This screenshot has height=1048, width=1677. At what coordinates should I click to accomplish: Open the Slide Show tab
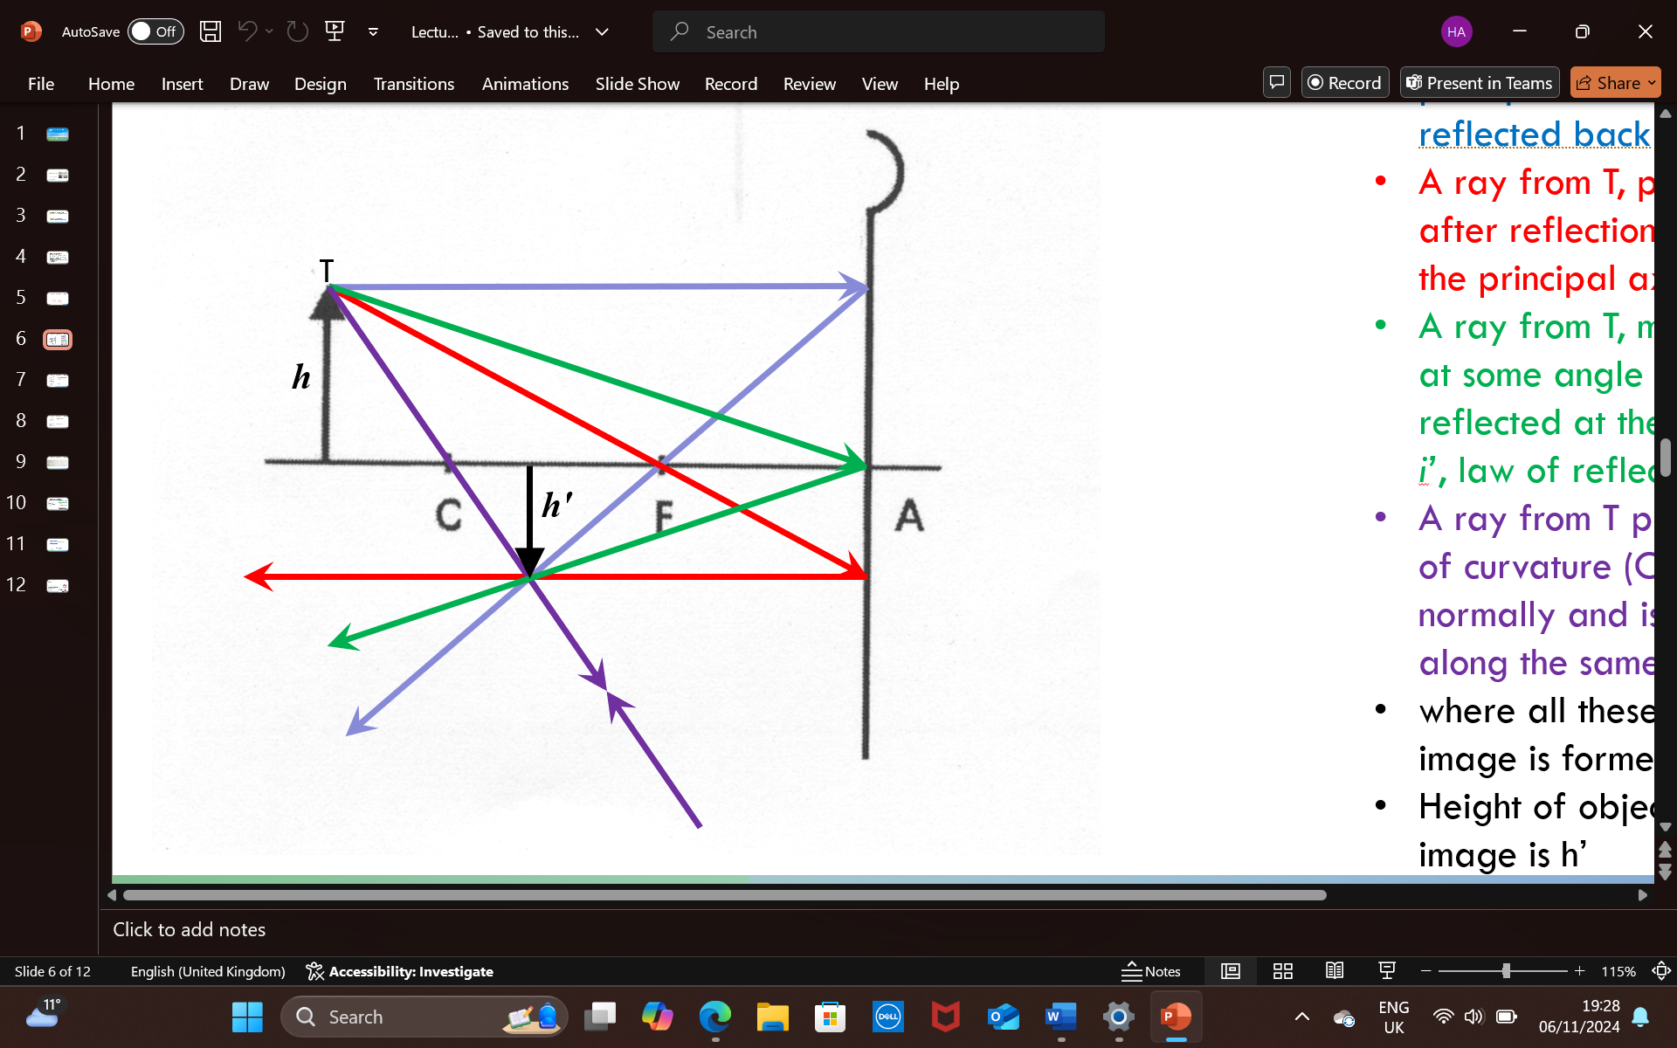coord(637,84)
